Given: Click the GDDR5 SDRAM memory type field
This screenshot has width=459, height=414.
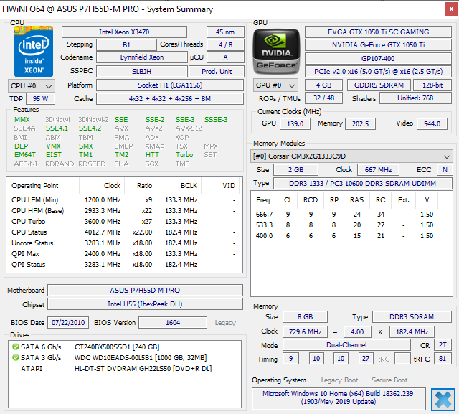Looking at the screenshot, I should (379, 85).
